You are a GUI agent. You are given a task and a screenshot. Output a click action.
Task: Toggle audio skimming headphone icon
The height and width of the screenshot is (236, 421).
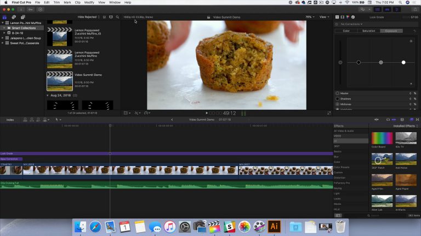click(388, 120)
